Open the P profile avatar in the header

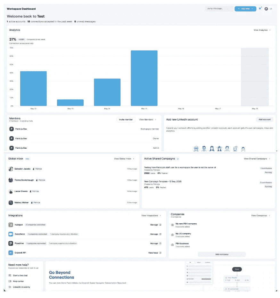coord(266,9)
